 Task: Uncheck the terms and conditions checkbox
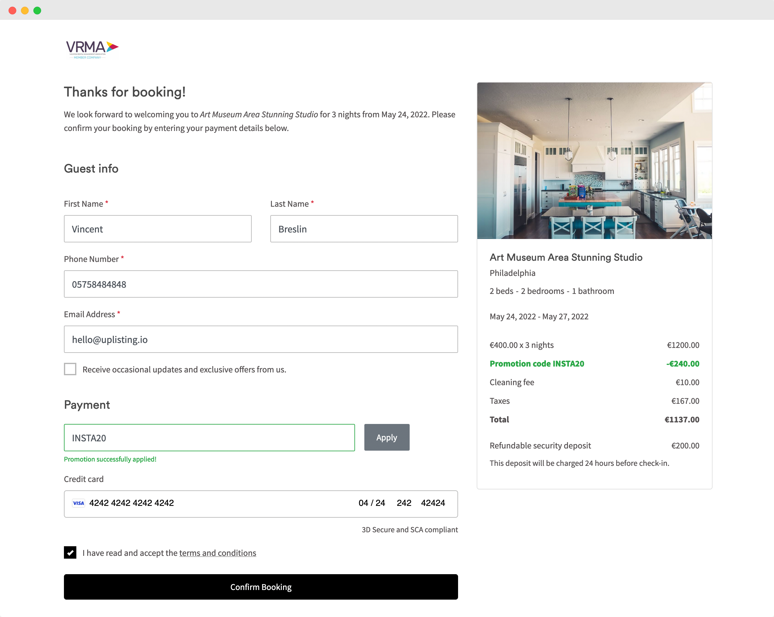tap(70, 552)
